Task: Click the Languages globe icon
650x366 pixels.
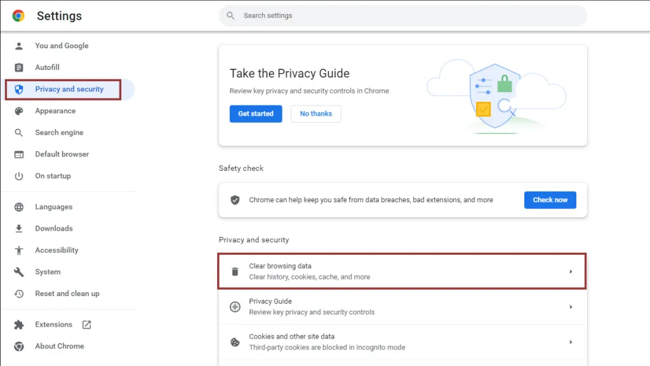Action: [18, 207]
